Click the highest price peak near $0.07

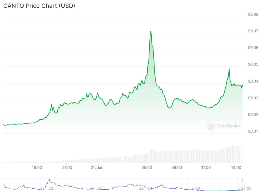click(150, 31)
